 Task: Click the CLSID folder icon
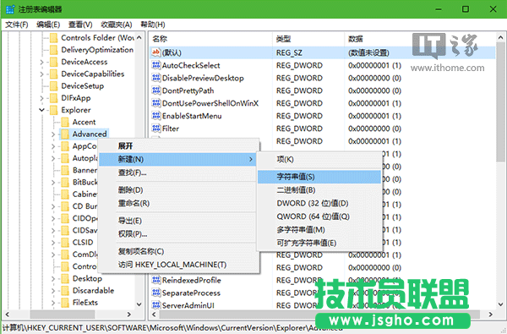pyautogui.click(x=65, y=243)
